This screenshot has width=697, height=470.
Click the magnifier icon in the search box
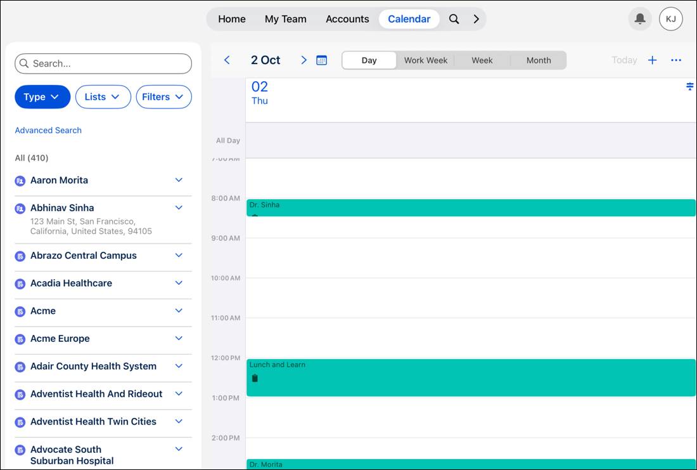24,63
